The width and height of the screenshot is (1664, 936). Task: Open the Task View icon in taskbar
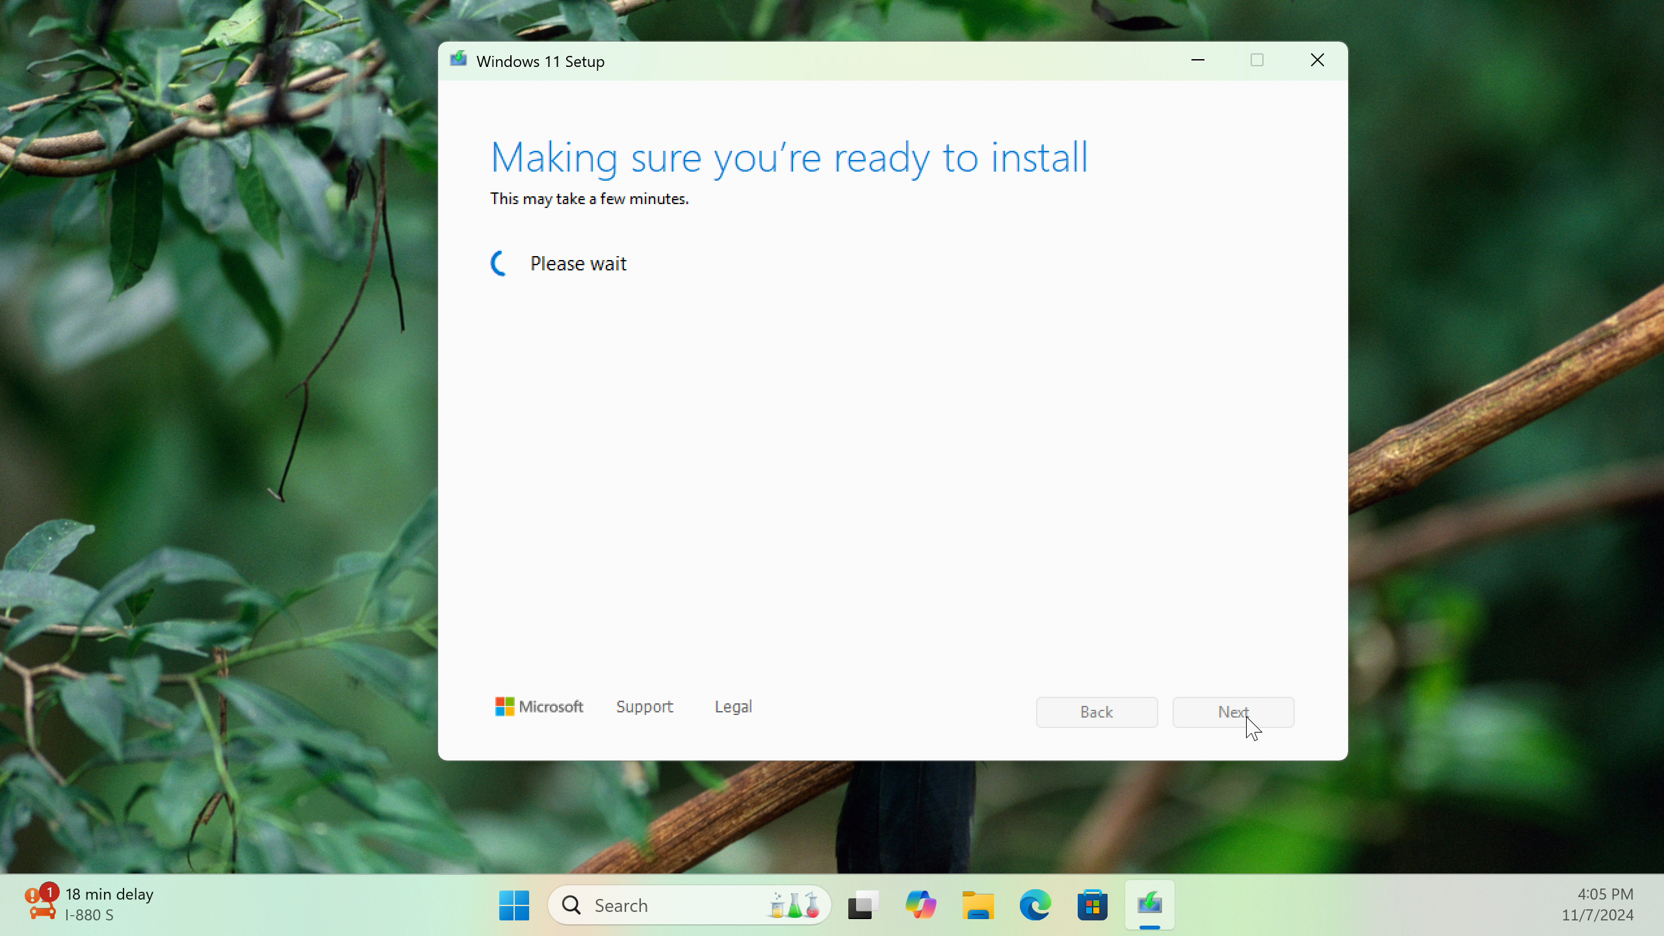863,905
